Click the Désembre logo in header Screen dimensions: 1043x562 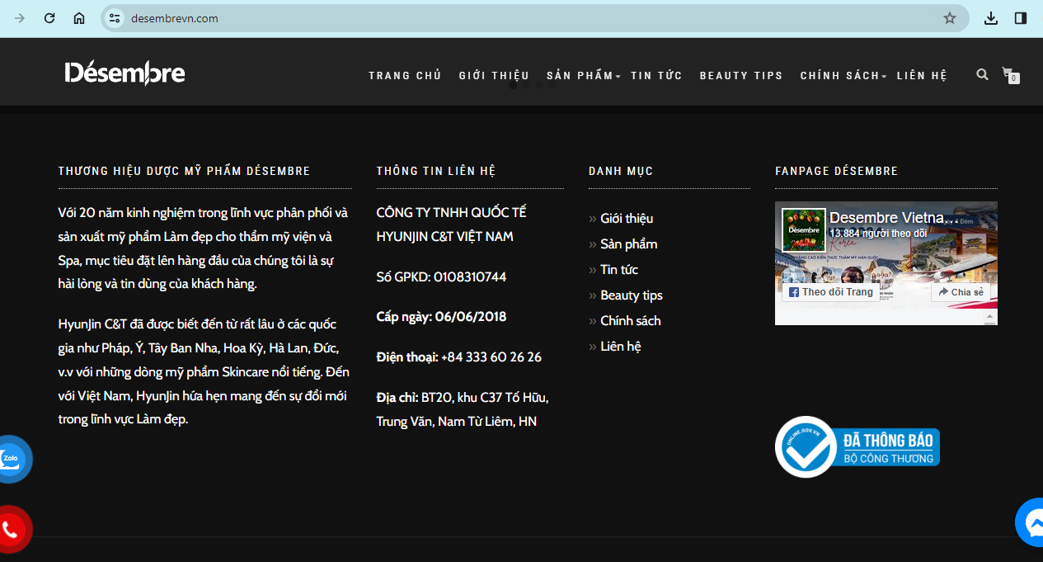125,73
